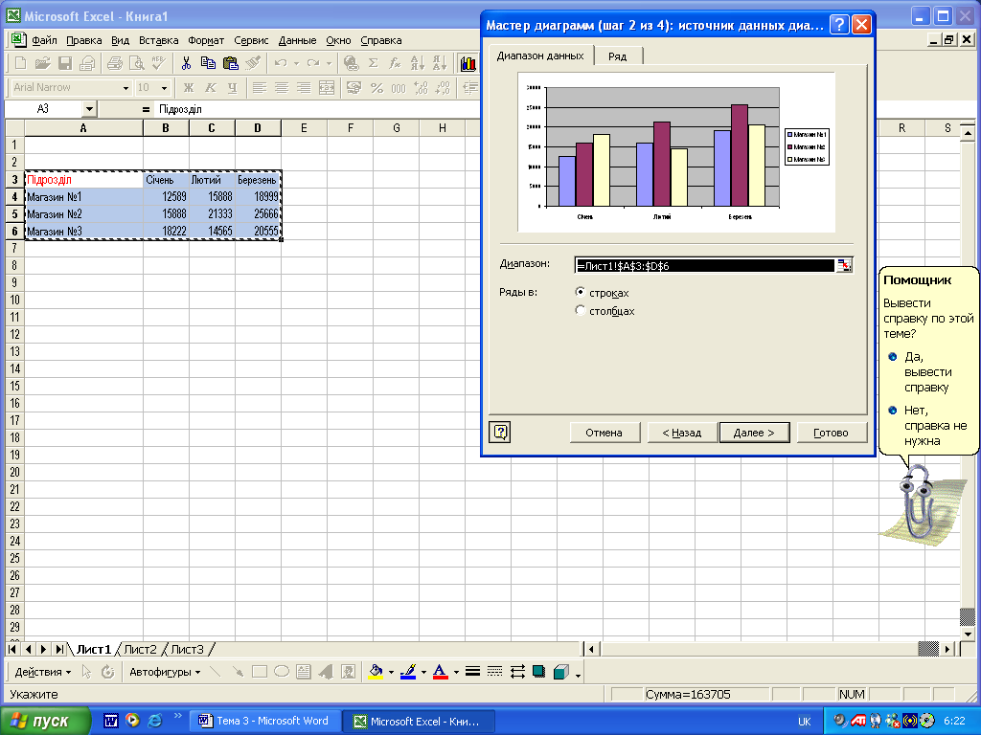
Task: Open the Автофигуры dropdown
Action: [x=165, y=673]
